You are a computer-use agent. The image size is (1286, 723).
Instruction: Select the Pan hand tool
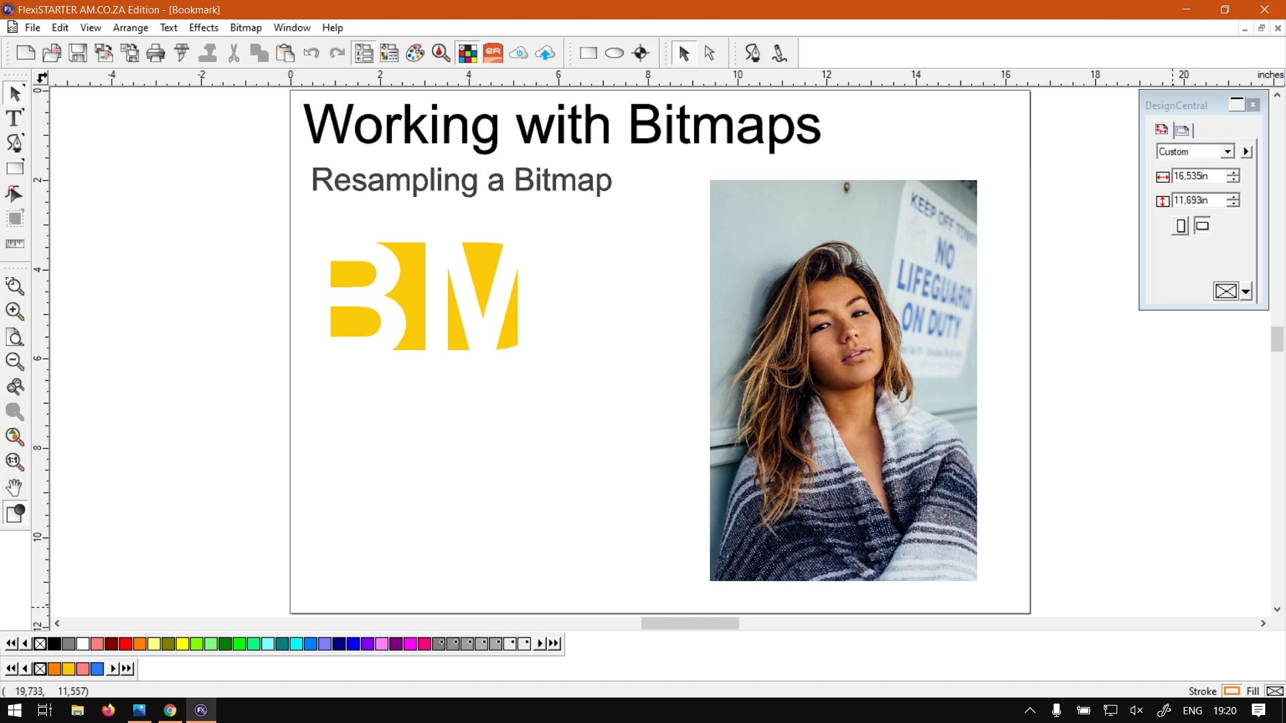click(15, 487)
